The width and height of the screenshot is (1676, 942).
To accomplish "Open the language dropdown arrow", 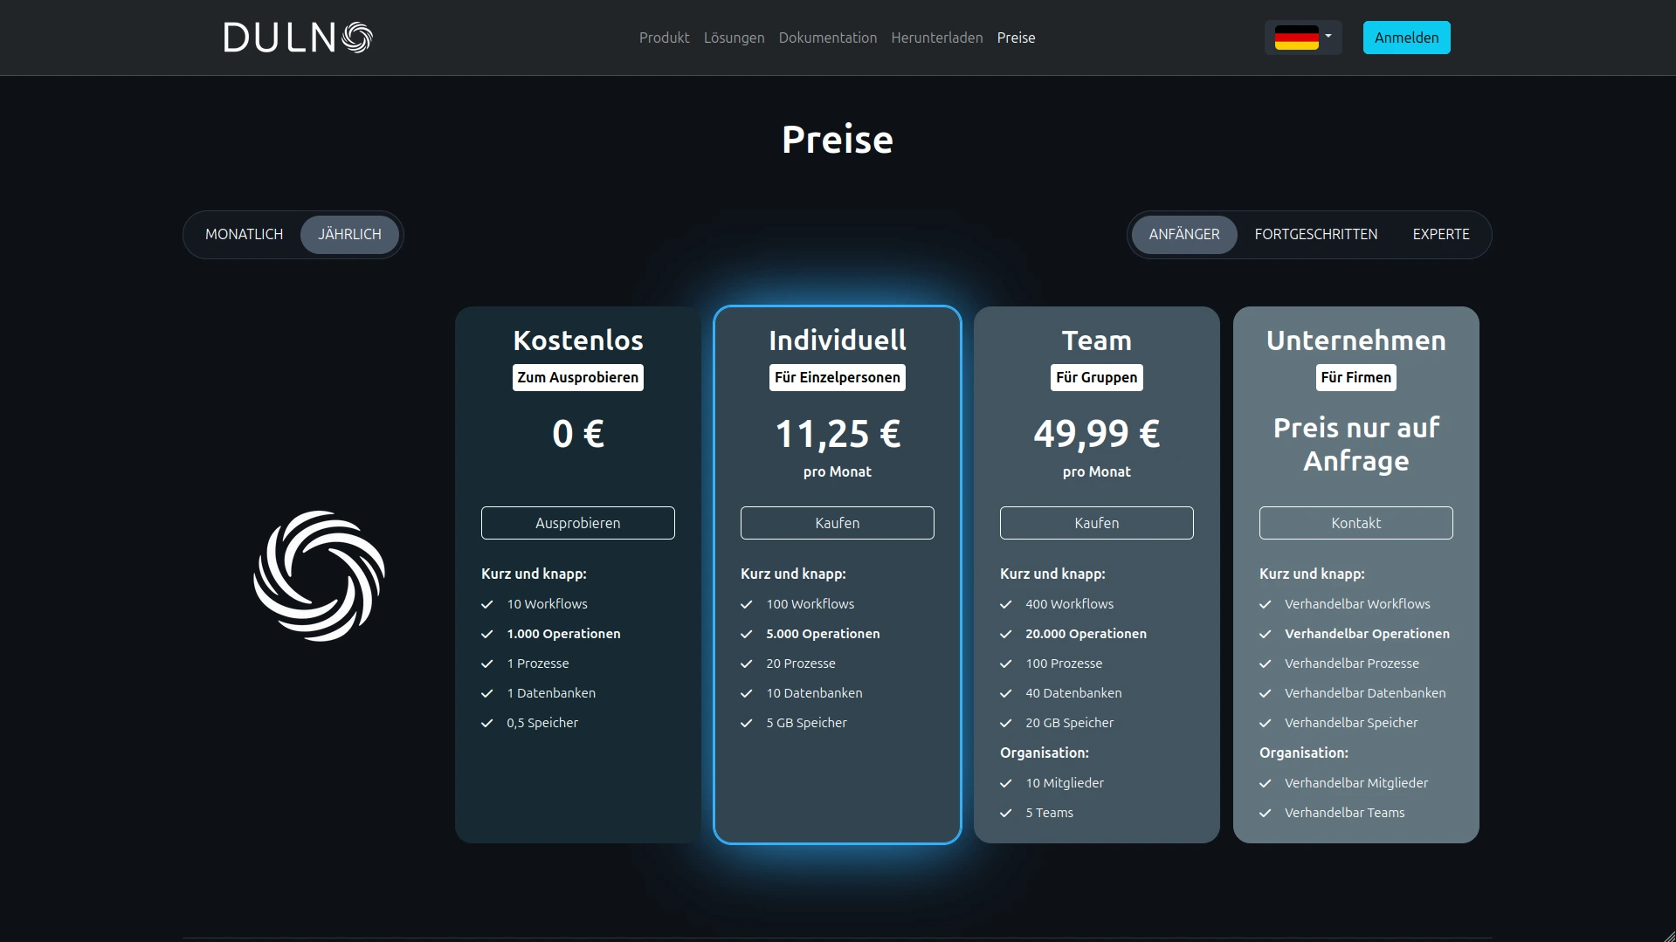I will (1328, 37).
